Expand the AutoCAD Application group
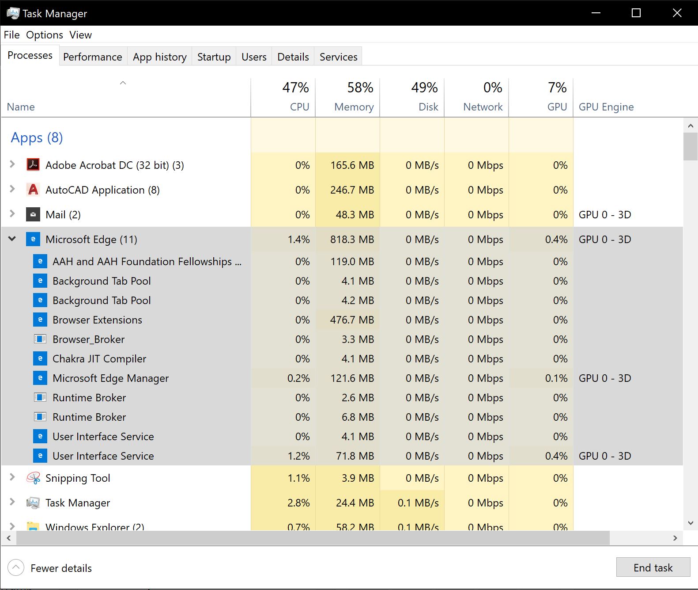698x590 pixels. pos(12,189)
